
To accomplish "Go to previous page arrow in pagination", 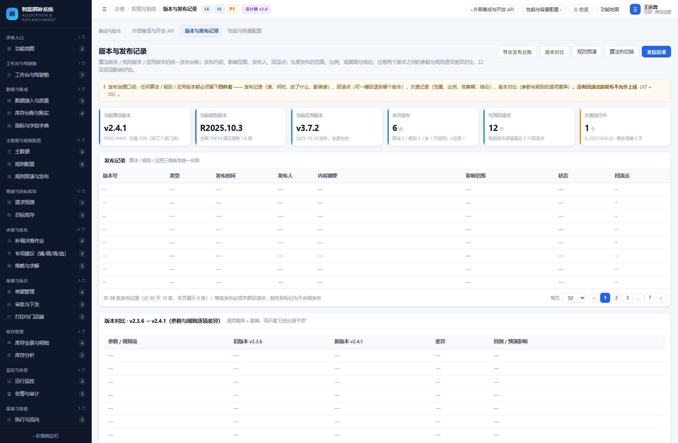I will (594, 298).
